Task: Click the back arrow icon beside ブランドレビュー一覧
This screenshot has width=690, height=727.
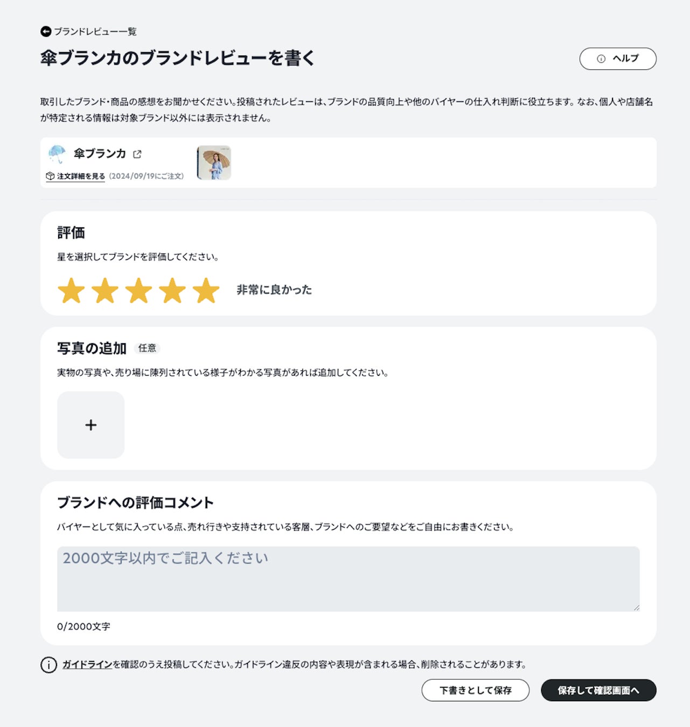Action: (46, 32)
